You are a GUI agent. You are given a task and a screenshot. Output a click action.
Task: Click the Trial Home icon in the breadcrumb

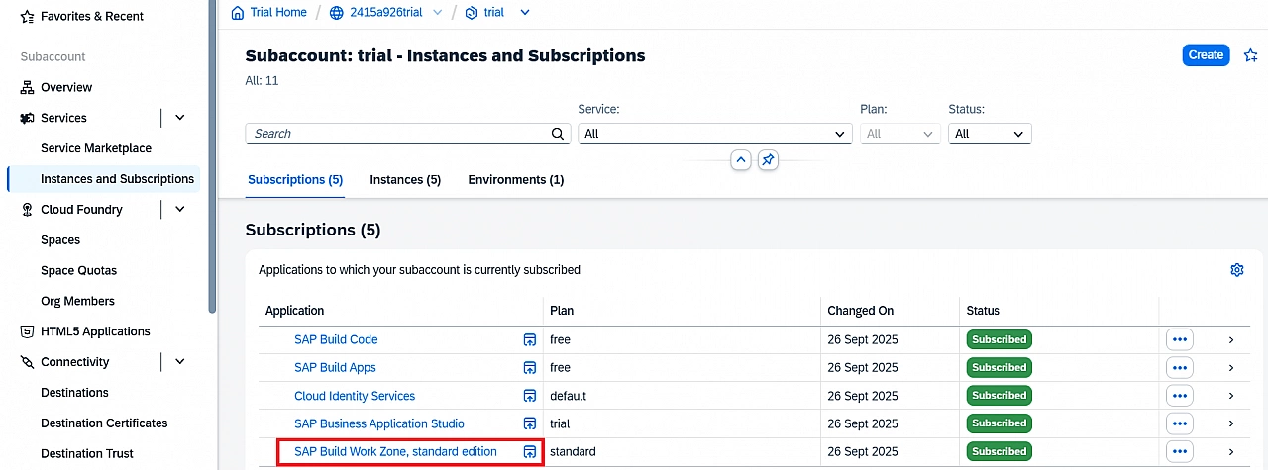(237, 13)
